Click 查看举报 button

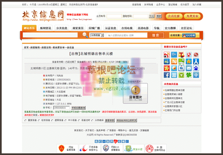point(110,121)
